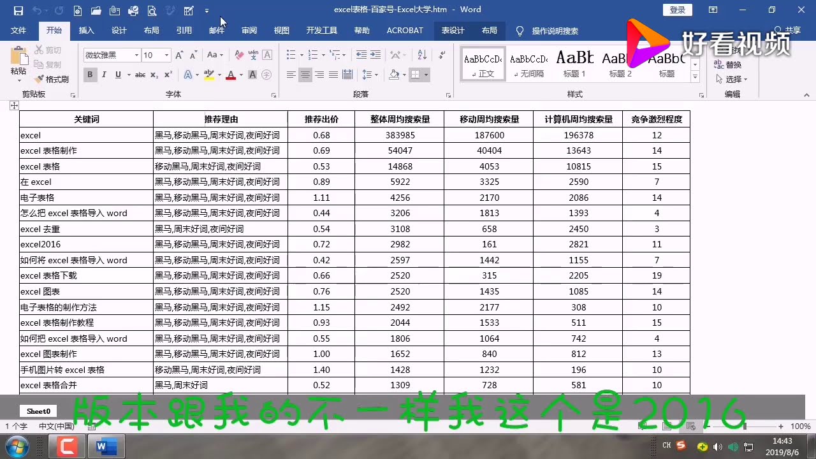This screenshot has height=459, width=816.
Task: Select the Format Painter (格式刷) tool
Action: click(52, 79)
